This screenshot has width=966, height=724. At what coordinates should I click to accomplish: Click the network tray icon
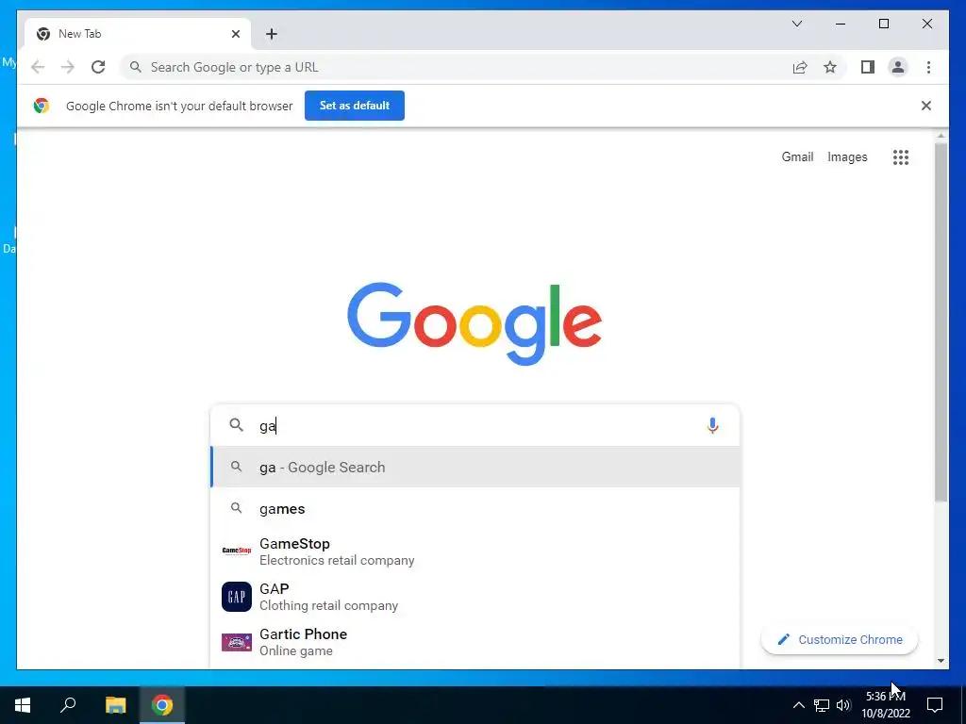click(x=822, y=705)
